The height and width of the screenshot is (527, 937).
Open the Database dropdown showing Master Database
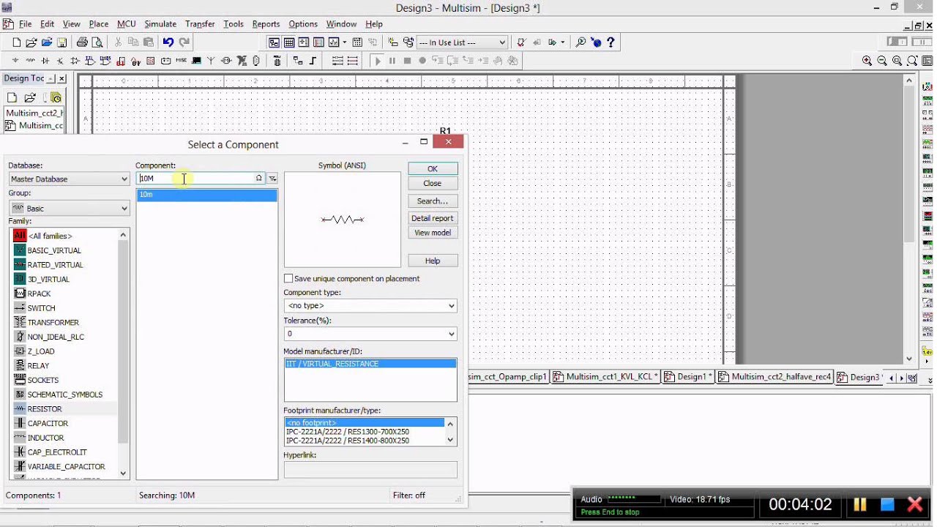[x=69, y=179]
